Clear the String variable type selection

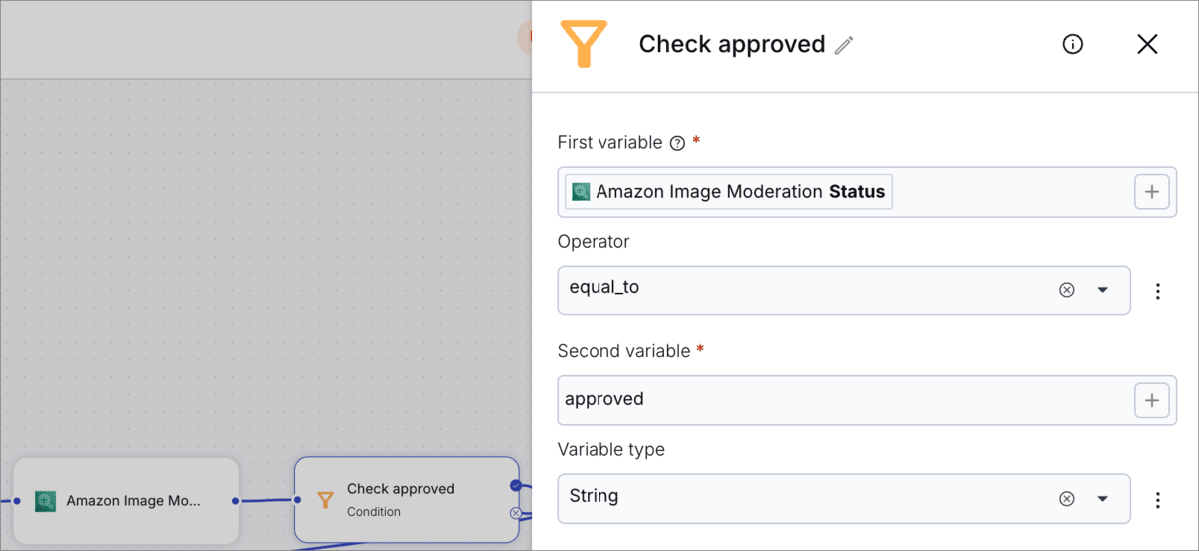1066,499
